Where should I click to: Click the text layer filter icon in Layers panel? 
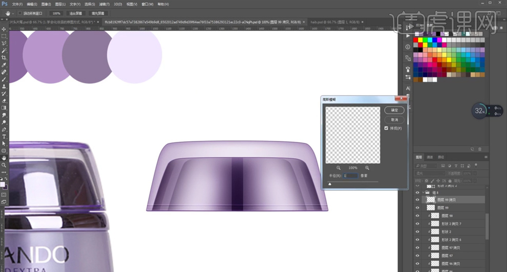point(457,166)
